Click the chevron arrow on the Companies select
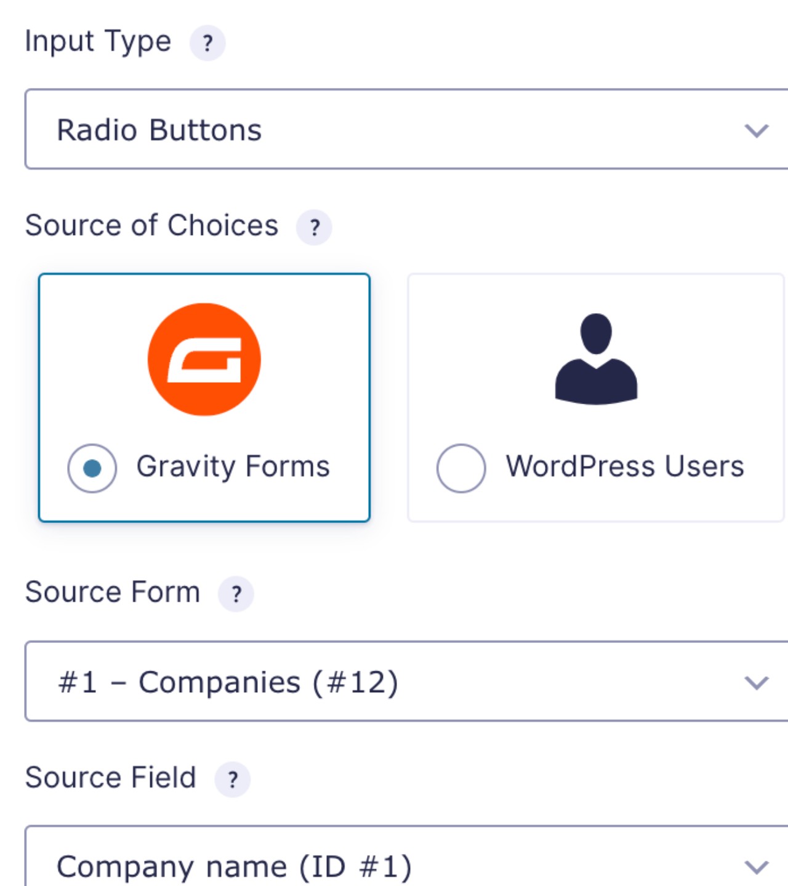This screenshot has height=886, width=788. [756, 682]
